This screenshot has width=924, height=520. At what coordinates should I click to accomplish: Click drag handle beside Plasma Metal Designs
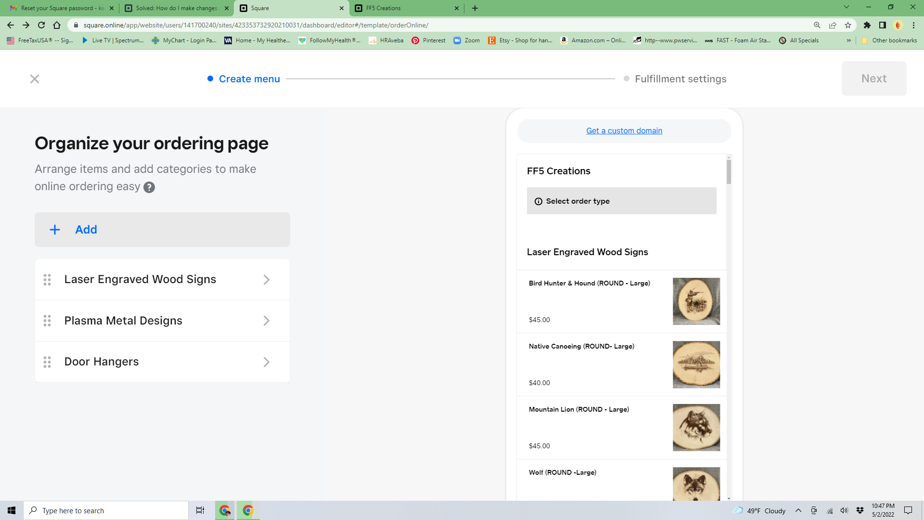point(47,321)
